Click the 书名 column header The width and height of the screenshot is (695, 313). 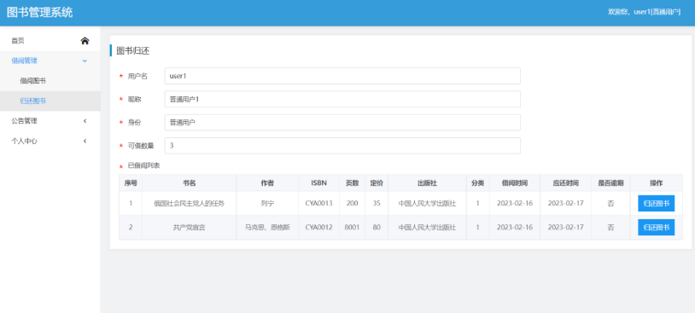pyautogui.click(x=190, y=183)
